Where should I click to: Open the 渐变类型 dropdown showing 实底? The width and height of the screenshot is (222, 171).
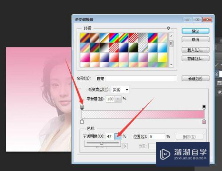[120, 90]
